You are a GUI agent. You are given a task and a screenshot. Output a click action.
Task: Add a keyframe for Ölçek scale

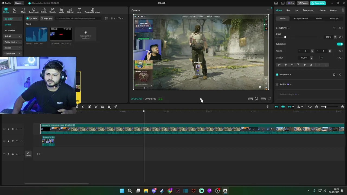[x=340, y=37]
